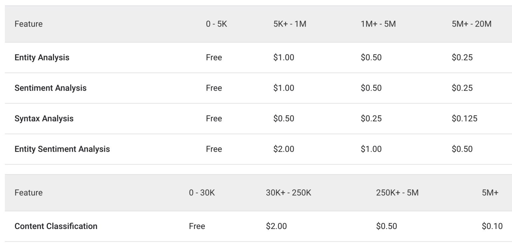
Task: Select the $0.50 price for Syntax Analysis
Action: click(284, 119)
